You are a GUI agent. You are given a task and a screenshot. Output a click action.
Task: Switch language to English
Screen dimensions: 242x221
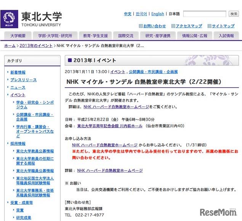click(157, 14)
